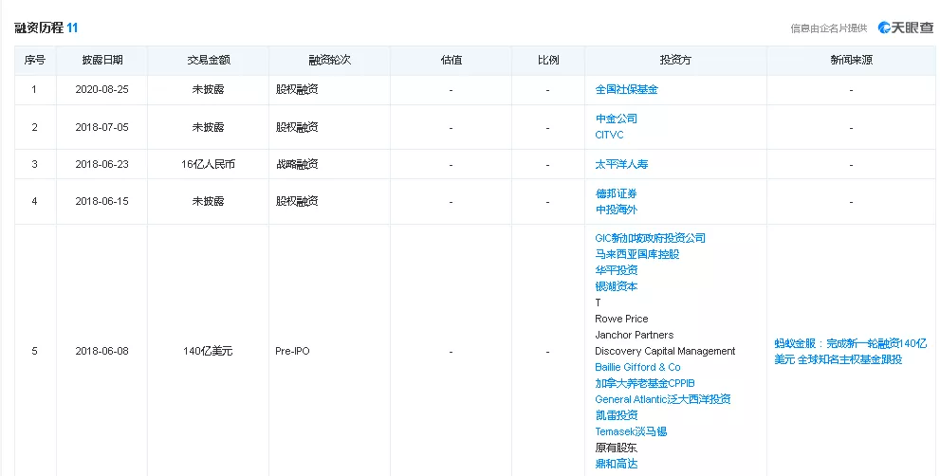This screenshot has width=940, height=476.
Task: Open the 鼎和高达 investor link
Action: tap(616, 464)
